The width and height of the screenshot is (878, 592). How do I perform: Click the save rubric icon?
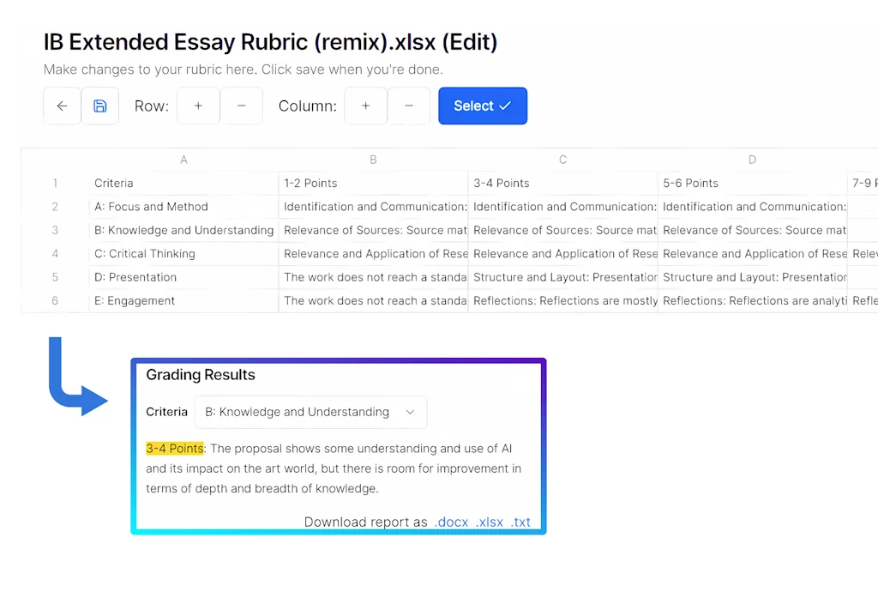pos(100,106)
